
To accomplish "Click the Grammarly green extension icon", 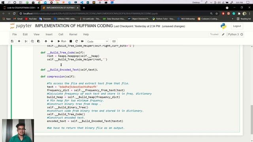I will [234, 13].
